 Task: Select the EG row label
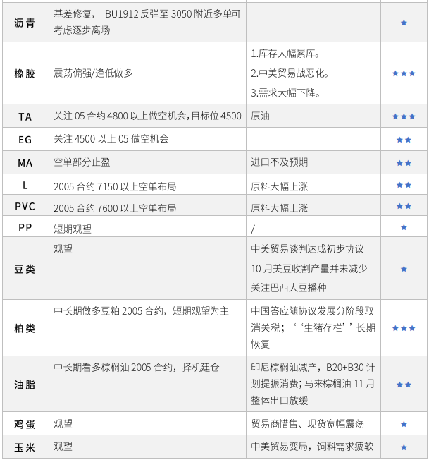tap(25, 140)
